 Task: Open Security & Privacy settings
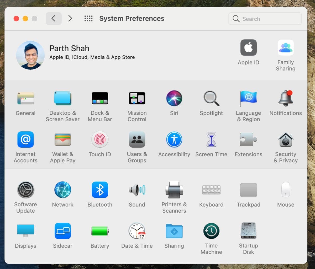(x=286, y=140)
